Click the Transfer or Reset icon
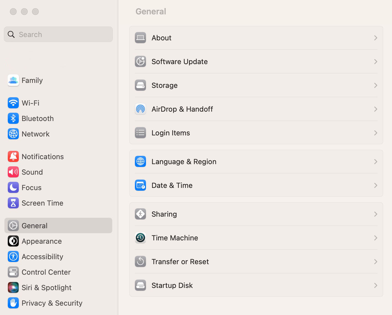The image size is (392, 315). [140, 262]
